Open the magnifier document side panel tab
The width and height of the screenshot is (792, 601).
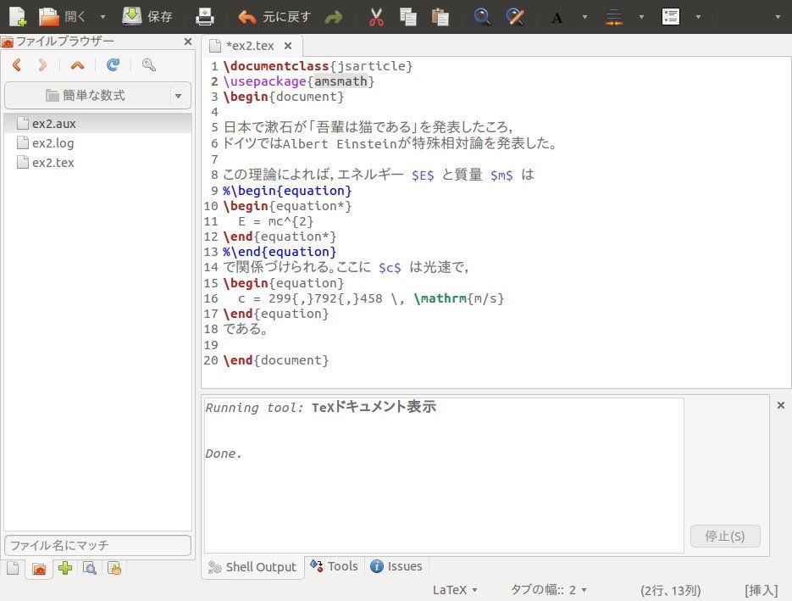point(90,568)
